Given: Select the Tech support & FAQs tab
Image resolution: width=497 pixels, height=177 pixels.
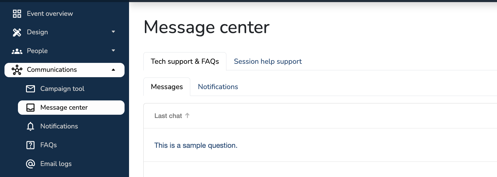Looking at the screenshot, I should click(185, 61).
